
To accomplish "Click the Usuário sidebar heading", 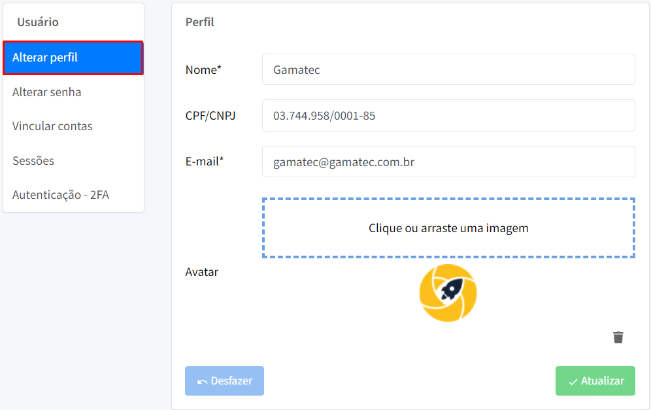I will (x=38, y=22).
